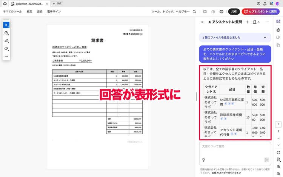283x177 pixels.
Task: Select the freehand draw tool
Action: [6, 49]
